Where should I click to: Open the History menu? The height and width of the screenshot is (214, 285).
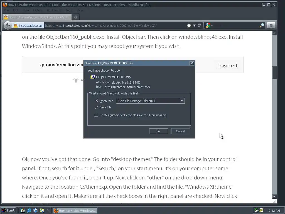tap(38, 10)
